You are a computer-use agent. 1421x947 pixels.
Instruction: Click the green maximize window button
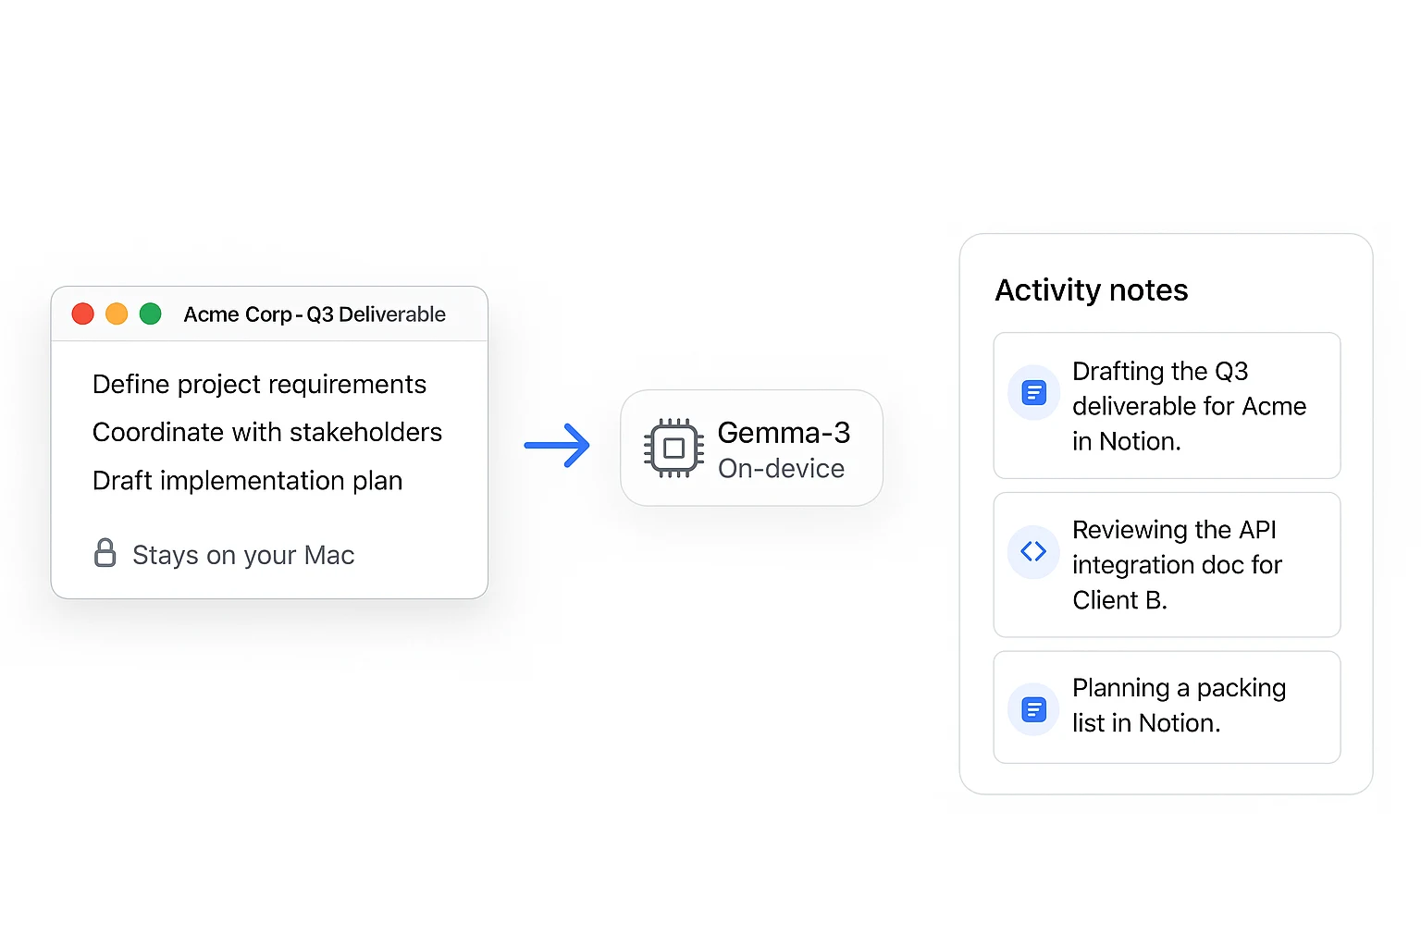[x=151, y=314]
